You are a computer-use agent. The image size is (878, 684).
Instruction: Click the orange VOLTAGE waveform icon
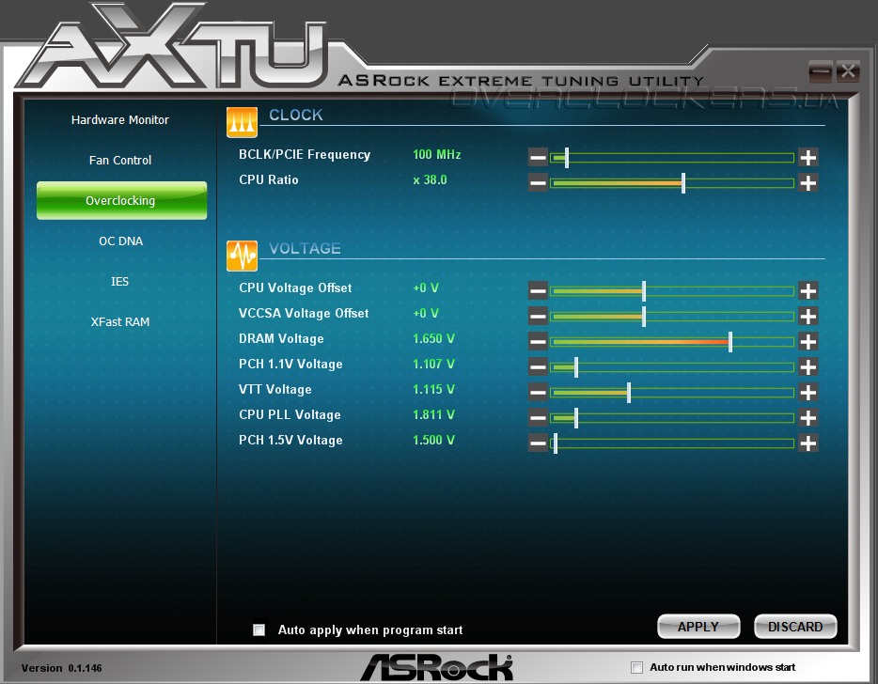242,256
